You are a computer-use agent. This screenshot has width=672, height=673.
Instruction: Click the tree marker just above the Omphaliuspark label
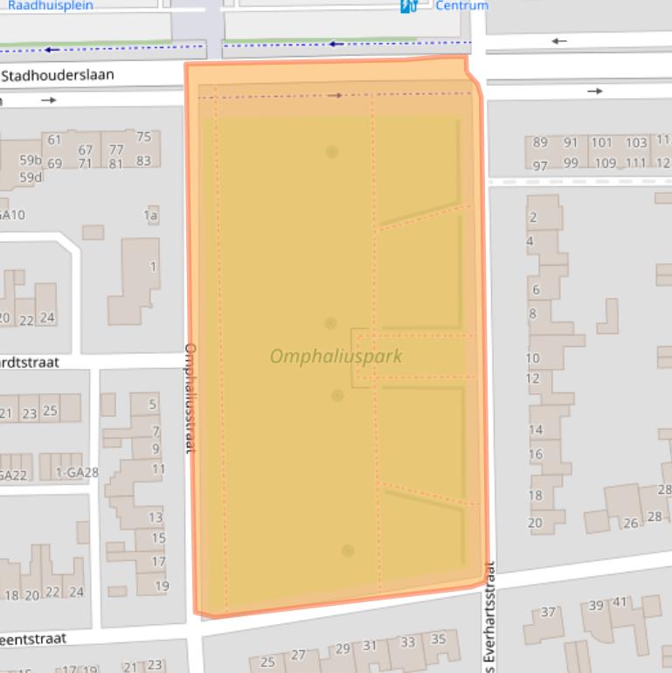pos(330,323)
